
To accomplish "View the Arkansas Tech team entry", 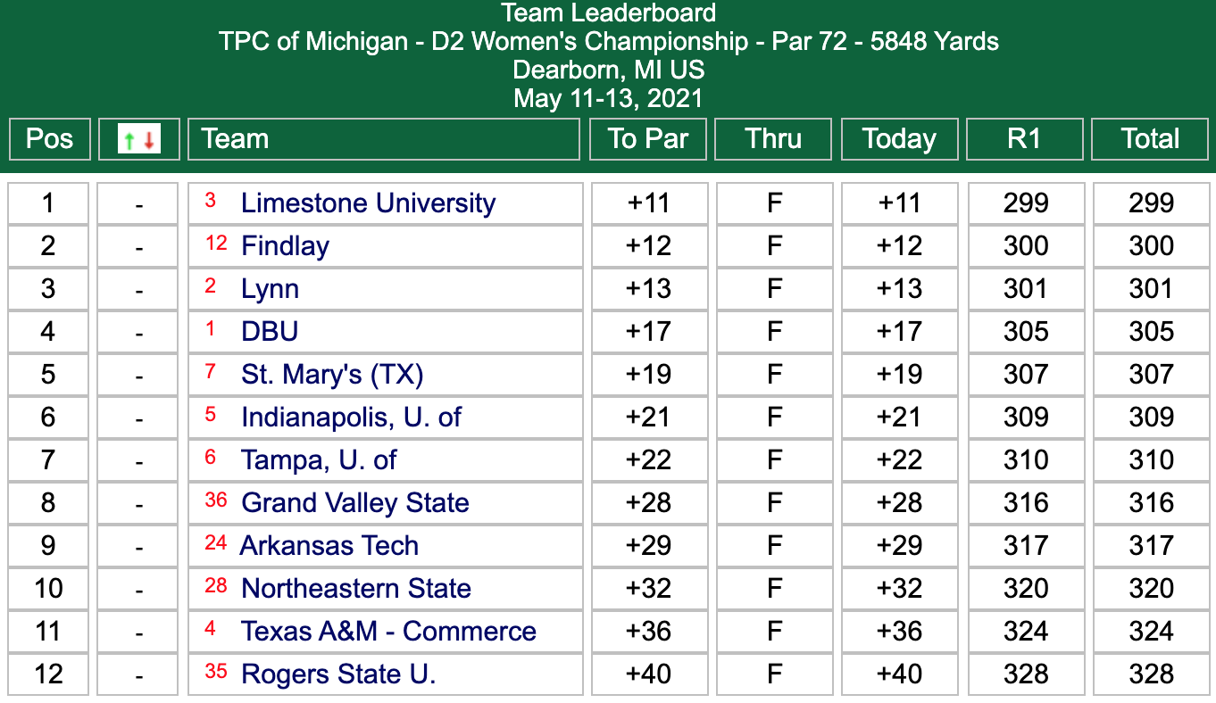I will [x=329, y=545].
